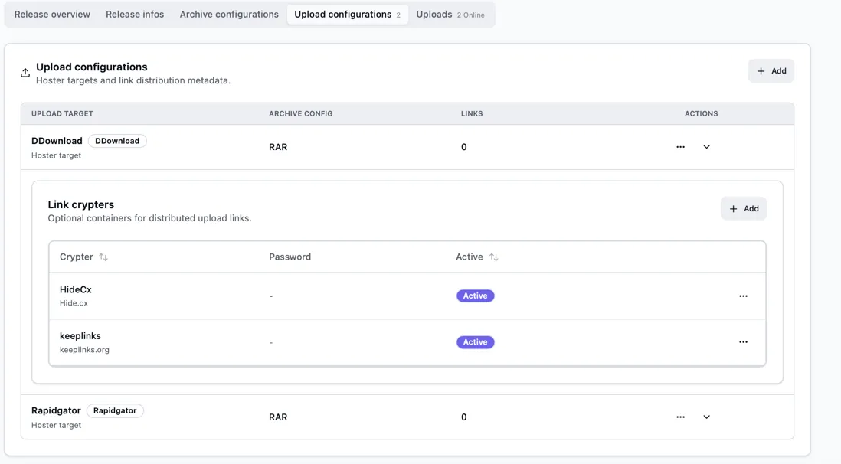
Task: Click the Rapidgator upload target name
Action: [56, 411]
